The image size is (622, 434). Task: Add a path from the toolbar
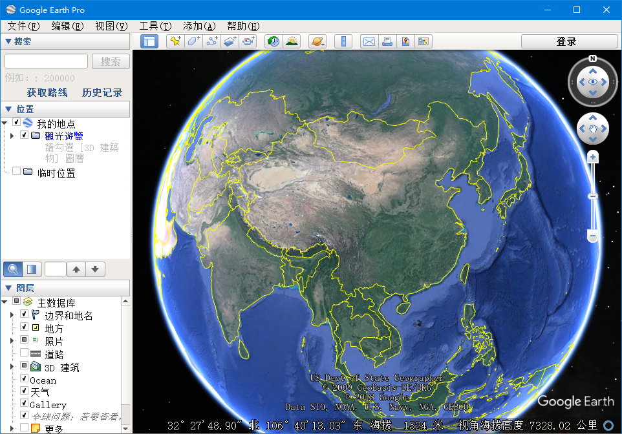[x=212, y=41]
